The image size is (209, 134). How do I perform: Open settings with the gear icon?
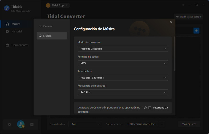(x=10, y=124)
